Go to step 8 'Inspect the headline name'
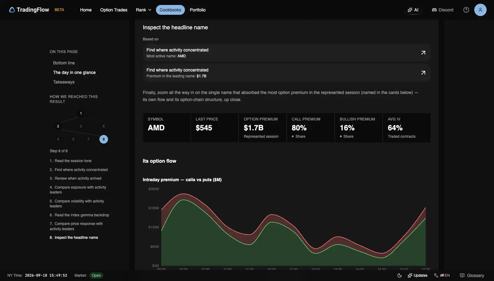This screenshot has width=494, height=281. 74,238
